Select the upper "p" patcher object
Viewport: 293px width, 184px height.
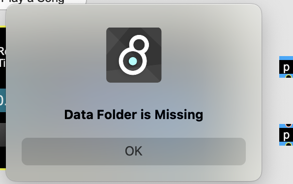(x=286, y=67)
